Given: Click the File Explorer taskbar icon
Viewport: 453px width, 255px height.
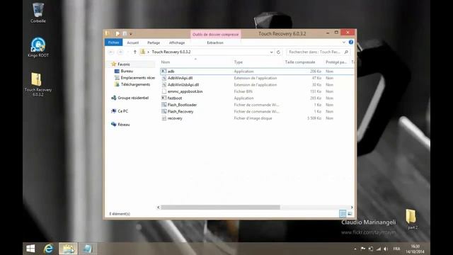Looking at the screenshot, I should click(68, 249).
